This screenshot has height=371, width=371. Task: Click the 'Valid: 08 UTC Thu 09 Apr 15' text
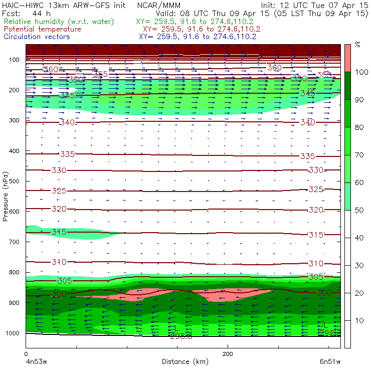click(x=213, y=13)
